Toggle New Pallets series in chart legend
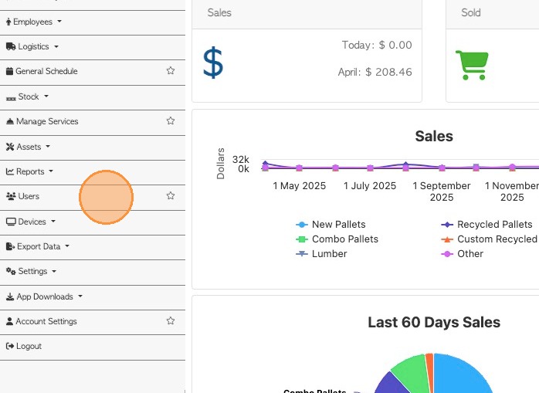The height and width of the screenshot is (393, 539). pyautogui.click(x=338, y=225)
